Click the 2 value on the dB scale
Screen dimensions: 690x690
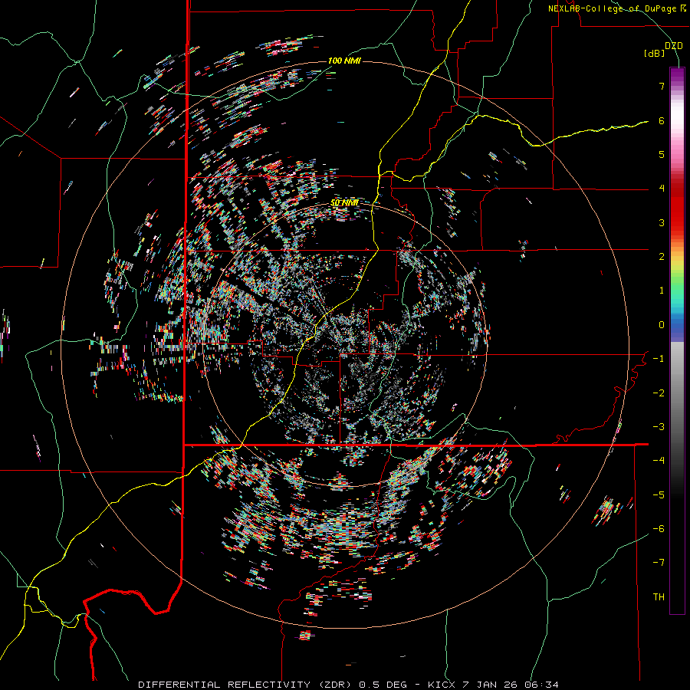pos(662,257)
